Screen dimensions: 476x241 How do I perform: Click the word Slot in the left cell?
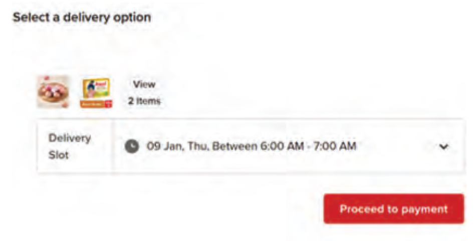point(58,155)
